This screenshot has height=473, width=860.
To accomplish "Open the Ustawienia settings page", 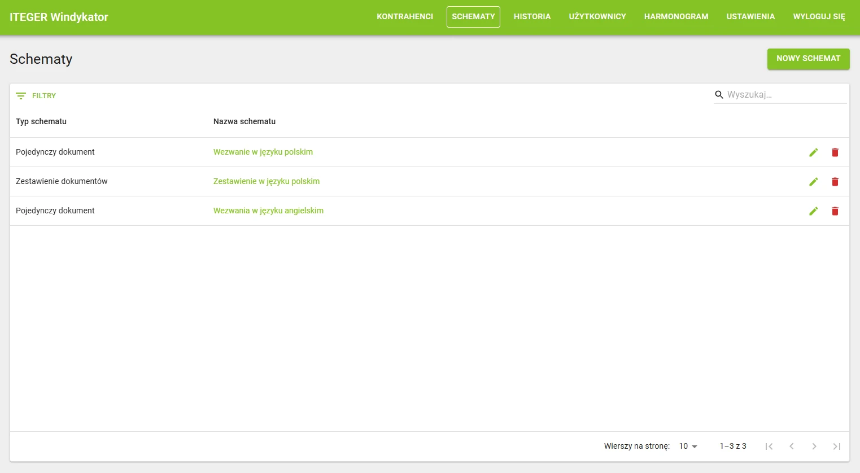I will click(x=750, y=17).
